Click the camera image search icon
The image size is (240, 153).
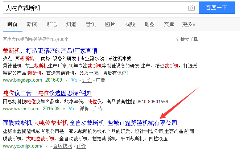pos(191,8)
